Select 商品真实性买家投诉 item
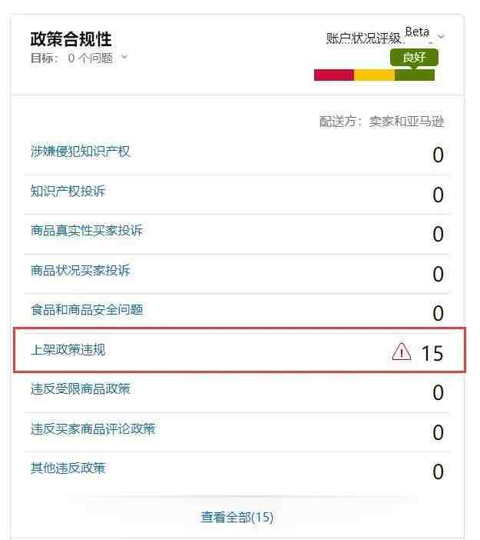This screenshot has height=540, width=480. click(87, 231)
